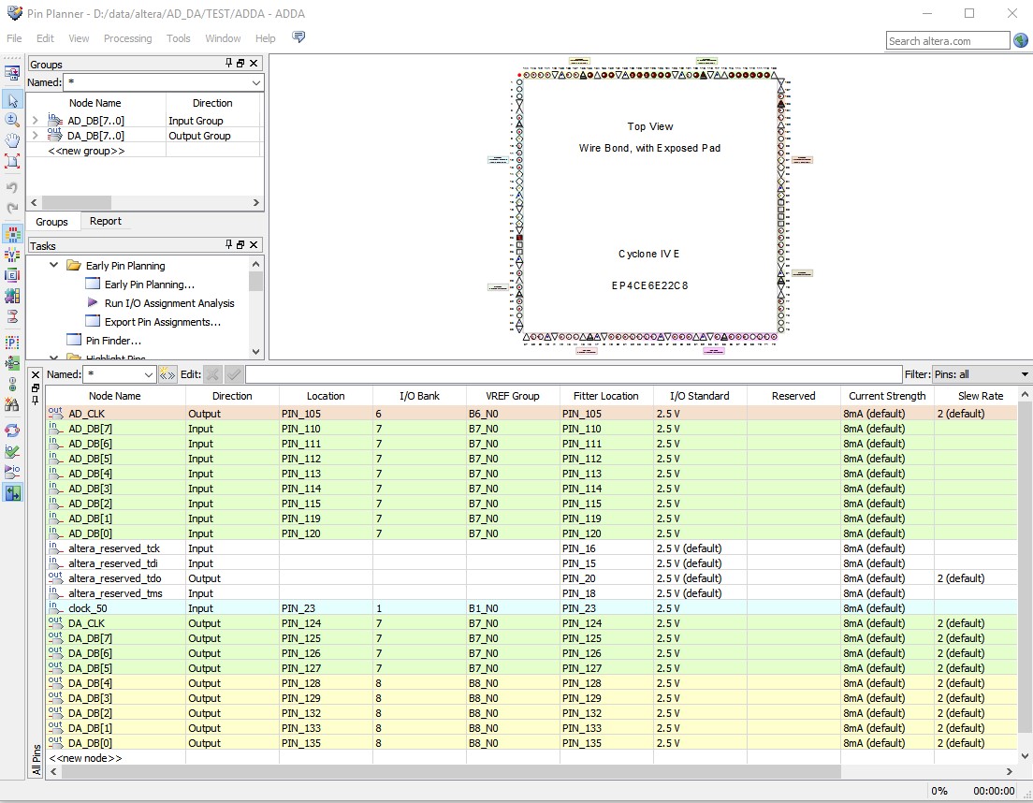Viewport: 1033px width, 803px height.
Task: Activate the zoom tool in left toolbar
Action: tap(12, 120)
